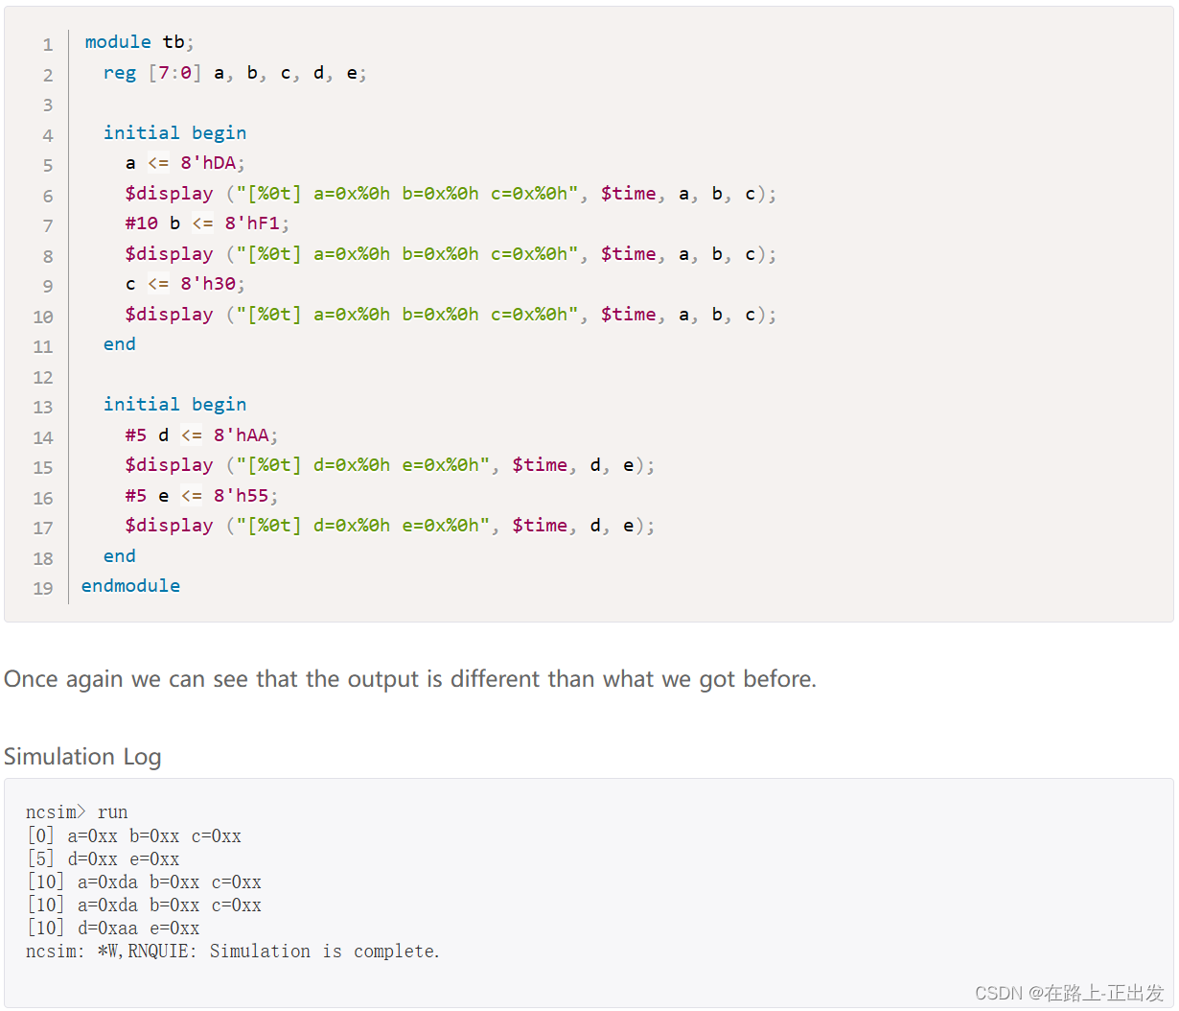Click the 'end' keyword on line 11

pyautogui.click(x=120, y=344)
